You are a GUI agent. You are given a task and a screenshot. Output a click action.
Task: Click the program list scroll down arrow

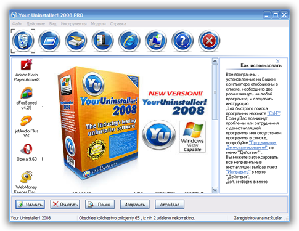(x=215, y=190)
